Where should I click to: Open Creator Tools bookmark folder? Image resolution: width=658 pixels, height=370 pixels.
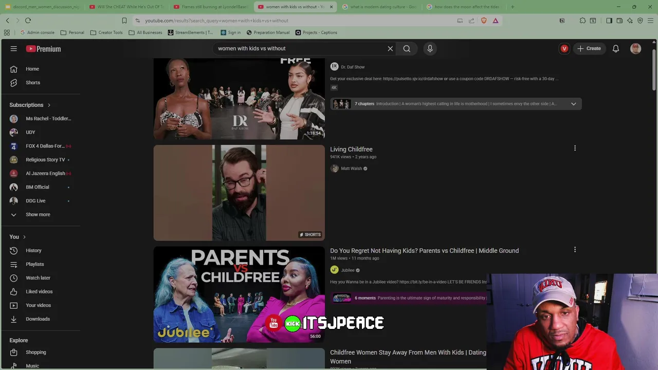[x=106, y=32]
